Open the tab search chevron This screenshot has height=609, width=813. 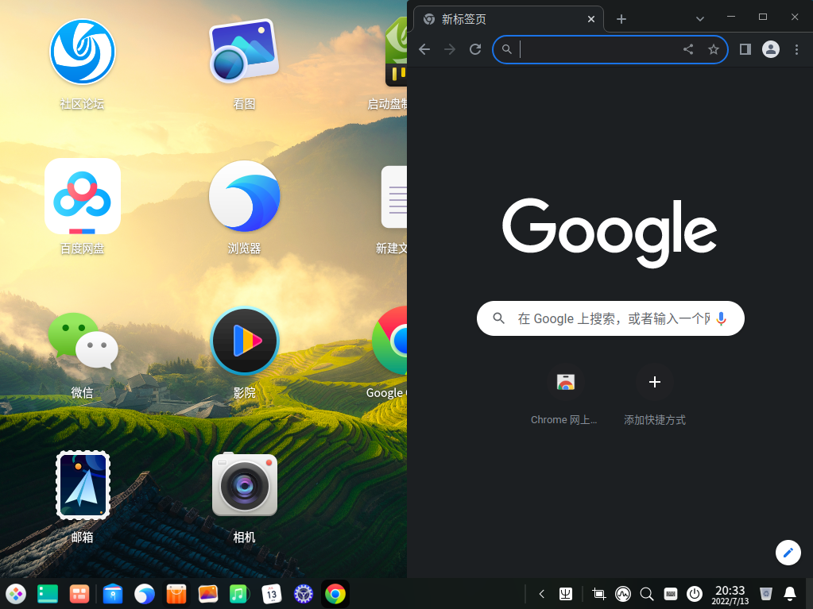pos(699,18)
